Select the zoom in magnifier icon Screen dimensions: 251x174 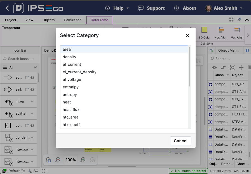(x=82, y=159)
